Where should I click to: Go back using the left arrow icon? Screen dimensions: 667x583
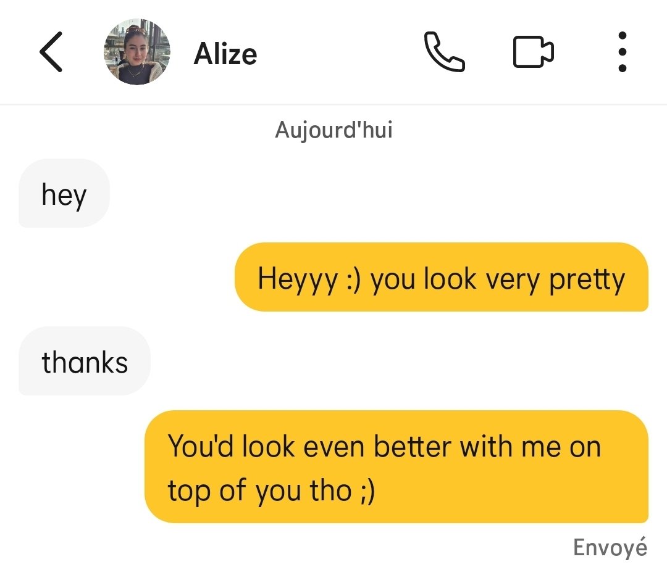(51, 52)
